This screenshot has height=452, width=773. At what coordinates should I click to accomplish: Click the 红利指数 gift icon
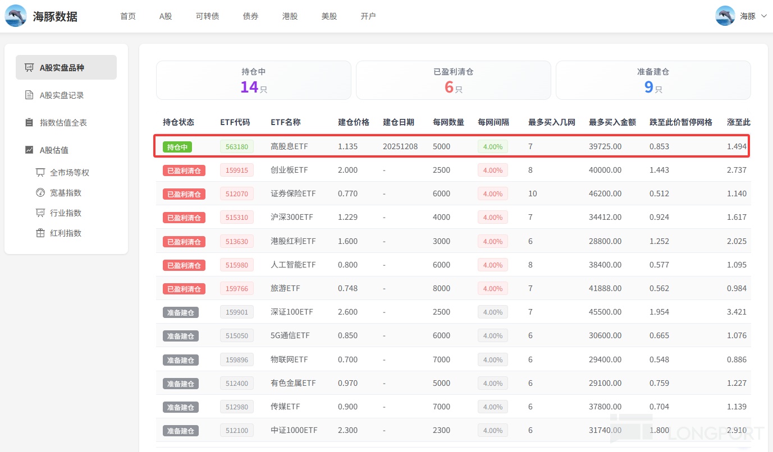point(40,233)
